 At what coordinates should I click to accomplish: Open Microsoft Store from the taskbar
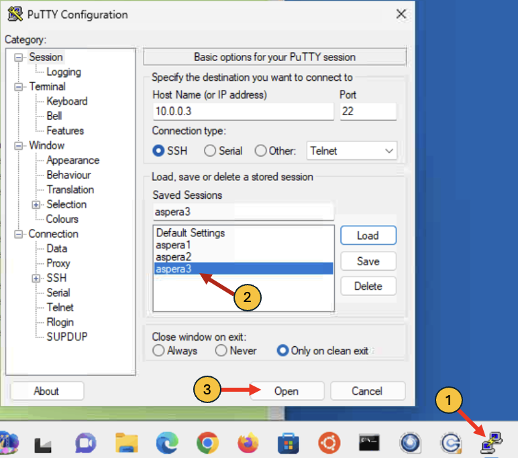(289, 443)
